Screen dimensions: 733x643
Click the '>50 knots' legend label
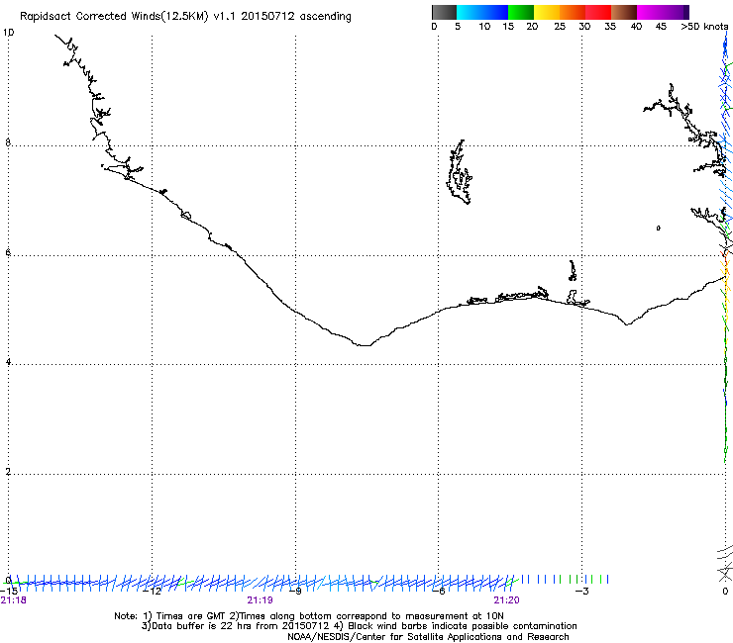pos(704,27)
